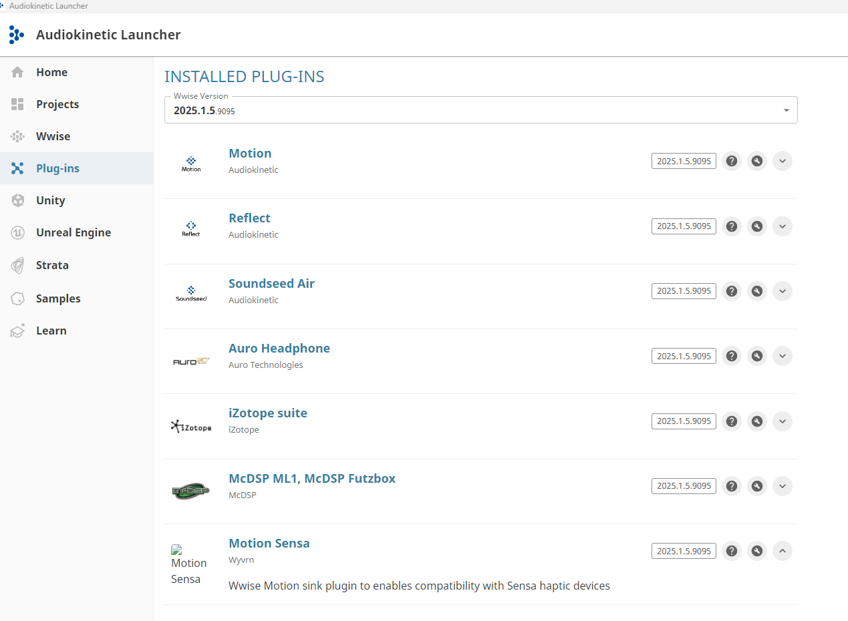Open help for Reflect plug-in
This screenshot has width=848, height=621.
732,226
